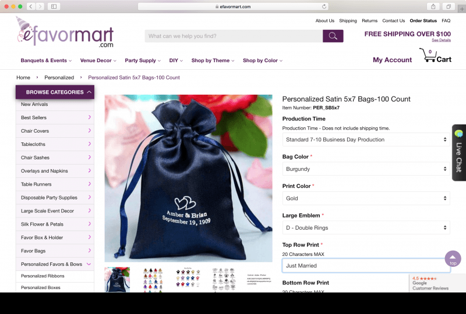Expand Tablecloths category arrow
This screenshot has height=314, width=466.
click(90, 144)
